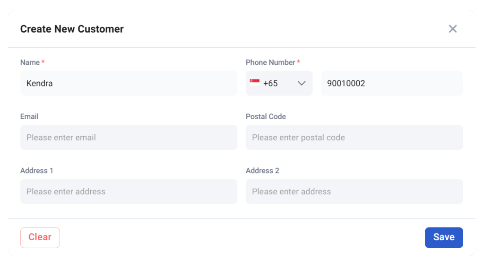Clear the form with Clear button
Image resolution: width=484 pixels, height=261 pixels.
click(x=40, y=237)
